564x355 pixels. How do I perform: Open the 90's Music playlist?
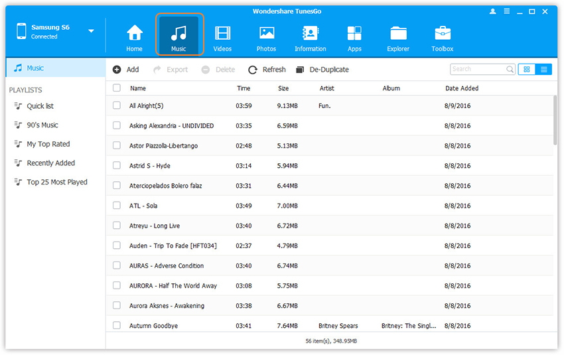click(x=42, y=125)
